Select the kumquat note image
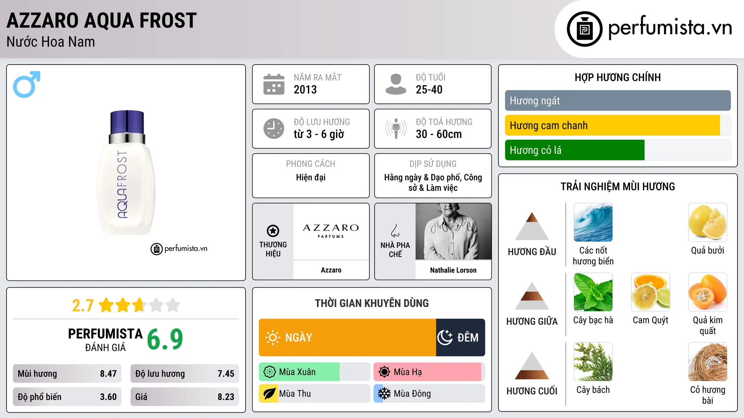This screenshot has height=418, width=744. pos(708,292)
